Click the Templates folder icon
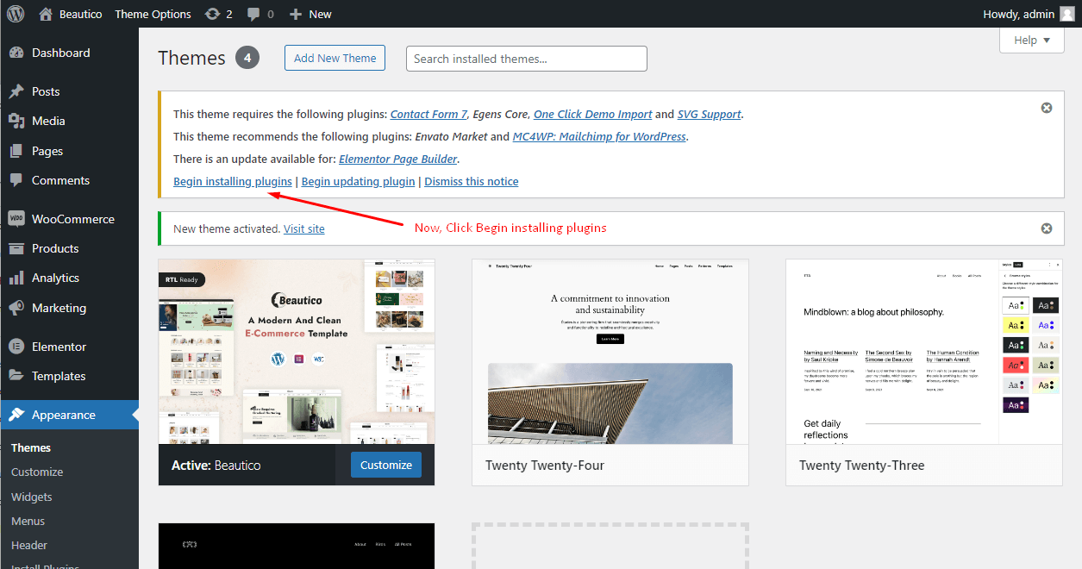The width and height of the screenshot is (1082, 569). tap(16, 376)
